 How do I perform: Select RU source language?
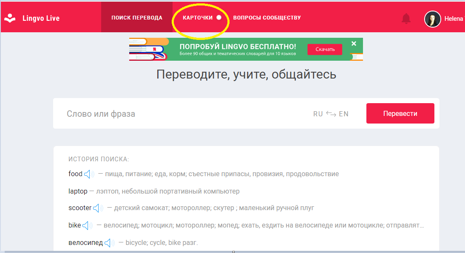pyautogui.click(x=318, y=114)
